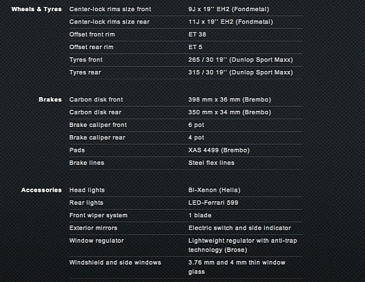Click the Accessories section heading
Screen dimensions: 365x282
[x=42, y=190]
